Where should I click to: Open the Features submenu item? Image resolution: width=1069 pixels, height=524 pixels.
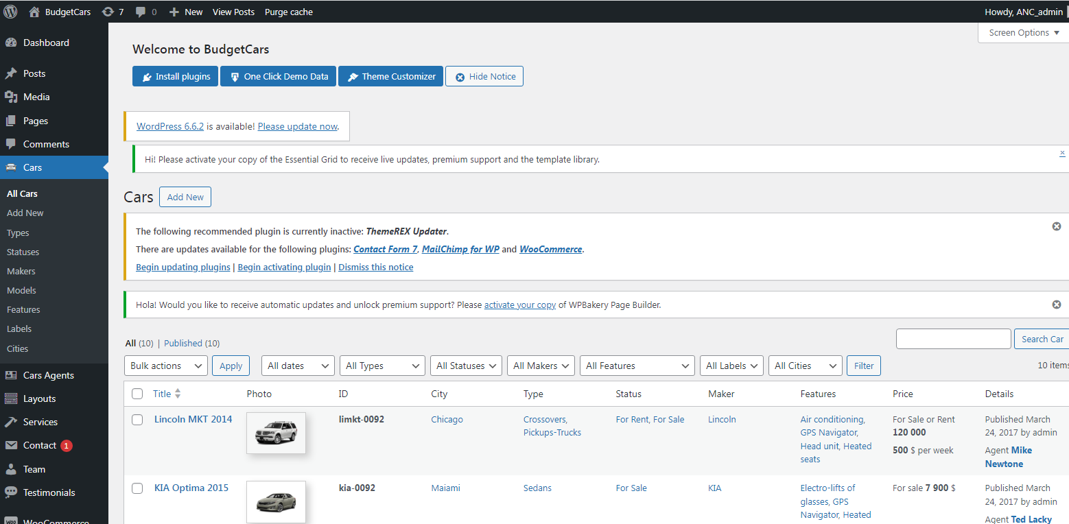pos(23,309)
